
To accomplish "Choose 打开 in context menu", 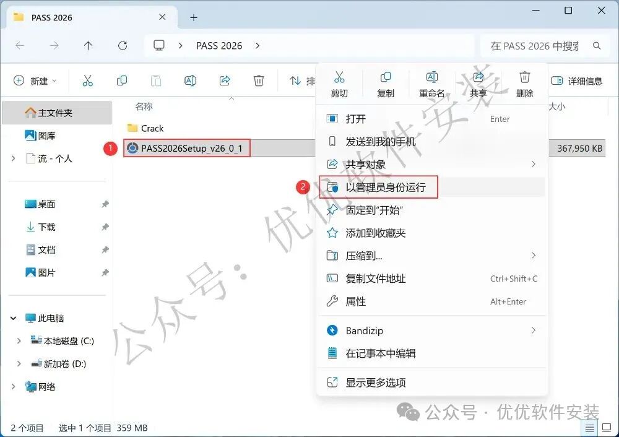I will click(432, 119).
